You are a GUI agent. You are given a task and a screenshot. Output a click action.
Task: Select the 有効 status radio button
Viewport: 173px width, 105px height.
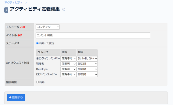[x=37, y=43]
